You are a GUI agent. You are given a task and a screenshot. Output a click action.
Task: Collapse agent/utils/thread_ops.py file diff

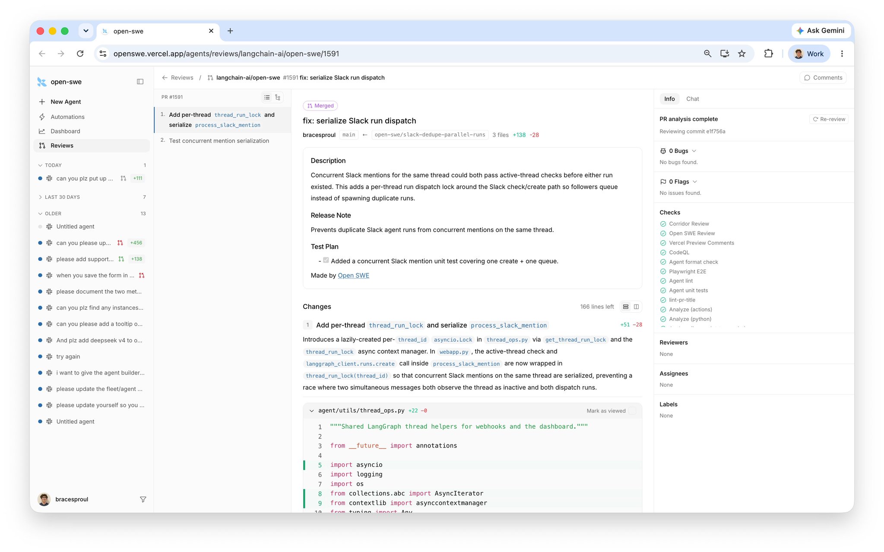tap(311, 411)
